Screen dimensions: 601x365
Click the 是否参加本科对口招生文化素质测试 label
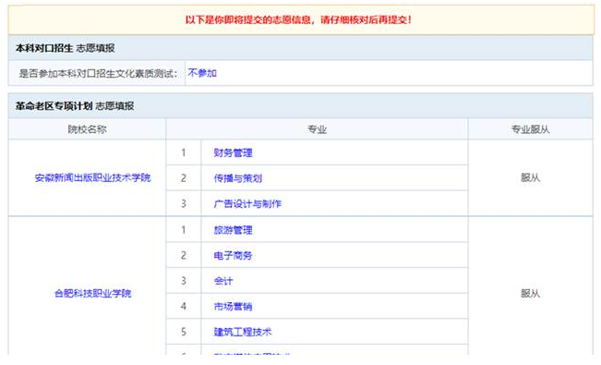click(99, 73)
